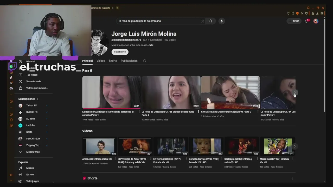Show next videos in Videos row
This screenshot has width=333, height=187.
point(294,146)
